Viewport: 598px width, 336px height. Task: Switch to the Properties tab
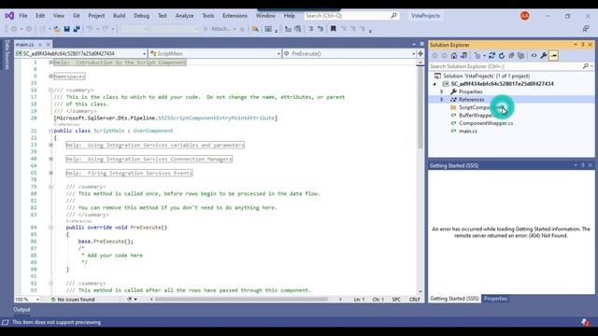point(495,299)
